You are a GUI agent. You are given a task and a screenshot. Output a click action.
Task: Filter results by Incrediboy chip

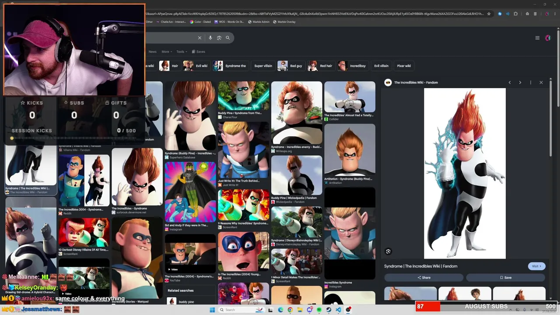coord(352,66)
